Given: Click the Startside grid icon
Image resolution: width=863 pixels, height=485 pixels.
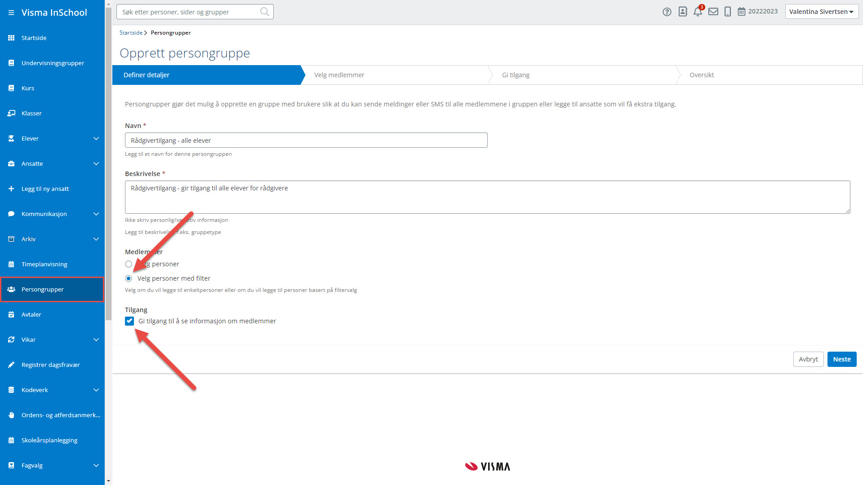Looking at the screenshot, I should point(11,38).
